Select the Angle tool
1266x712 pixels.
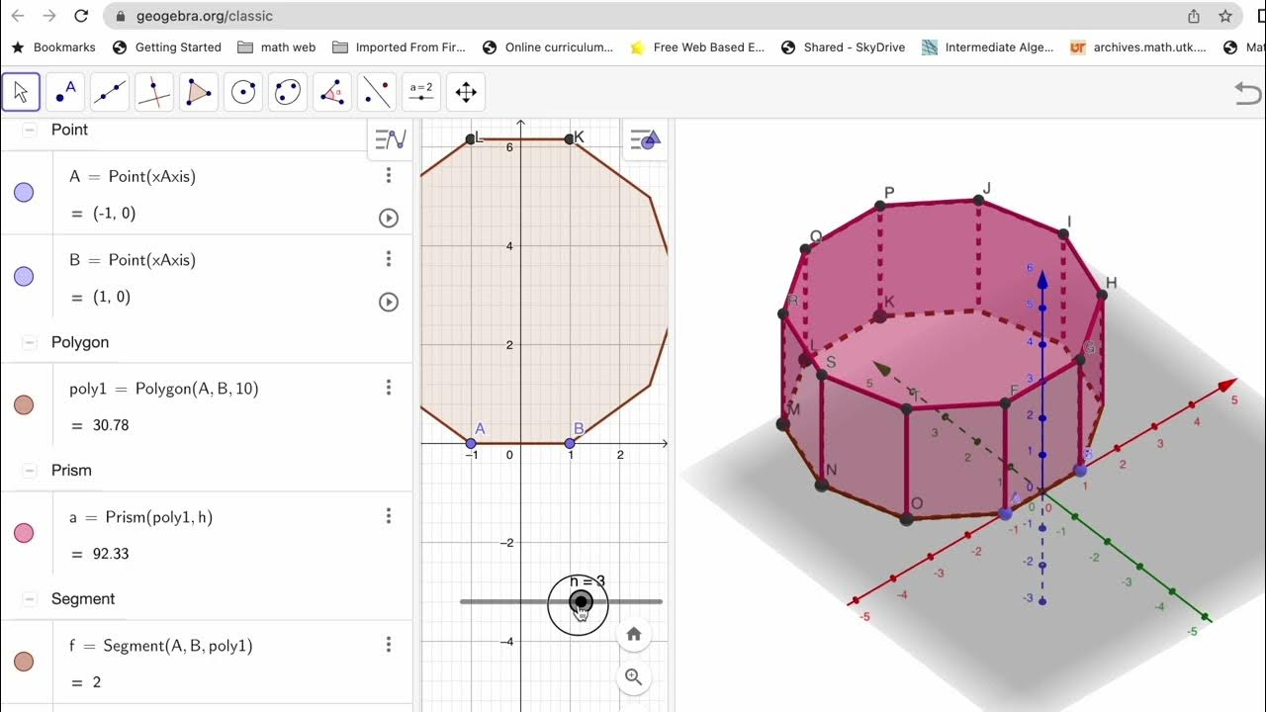[x=332, y=92]
